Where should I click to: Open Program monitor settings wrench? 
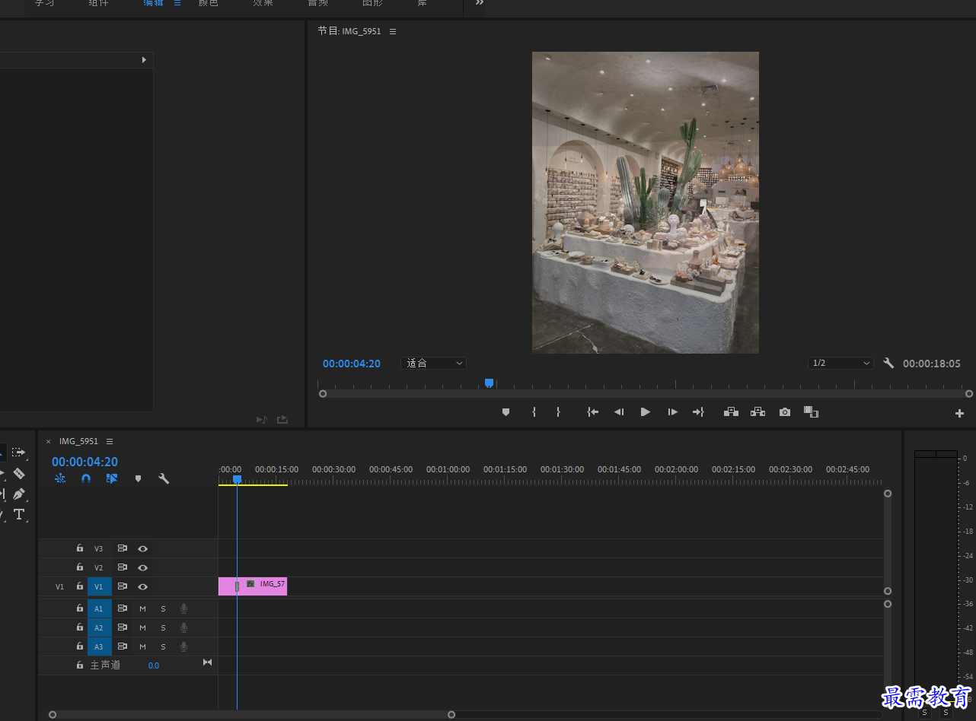[x=888, y=364]
